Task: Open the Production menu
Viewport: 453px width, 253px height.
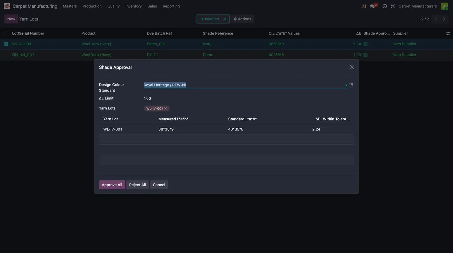Action: coord(92,6)
